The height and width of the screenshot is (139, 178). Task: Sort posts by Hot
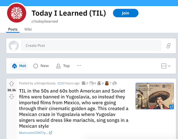pos(19,66)
